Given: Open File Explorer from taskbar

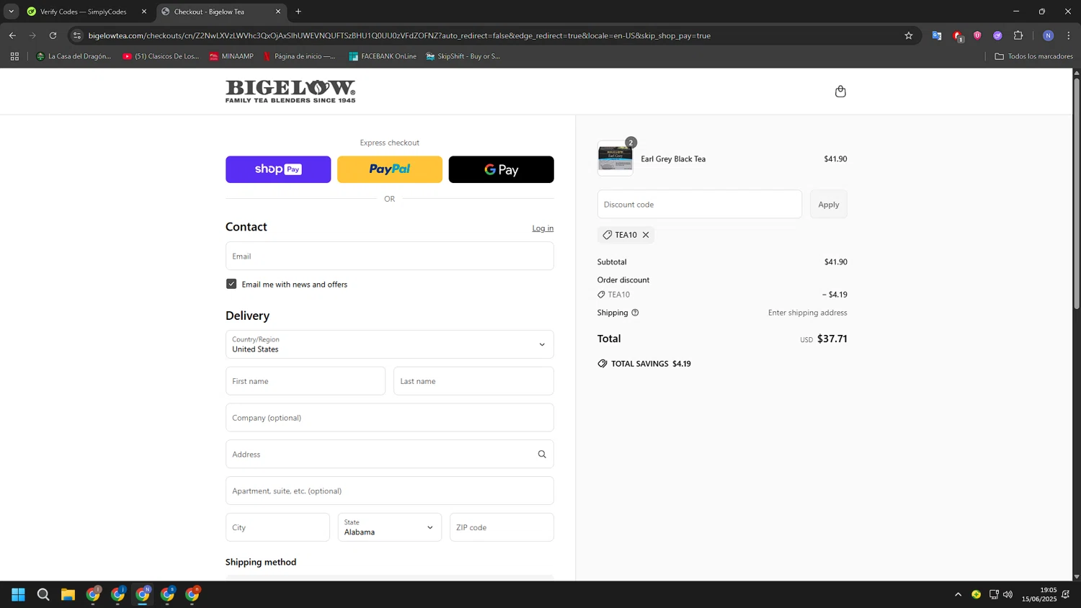Looking at the screenshot, I should [68, 594].
